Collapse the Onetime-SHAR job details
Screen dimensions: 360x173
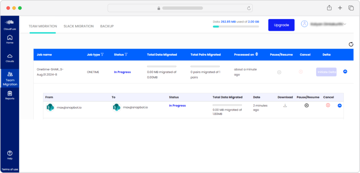pos(345,71)
